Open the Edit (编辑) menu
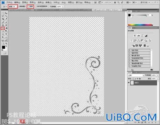 (17, 2)
